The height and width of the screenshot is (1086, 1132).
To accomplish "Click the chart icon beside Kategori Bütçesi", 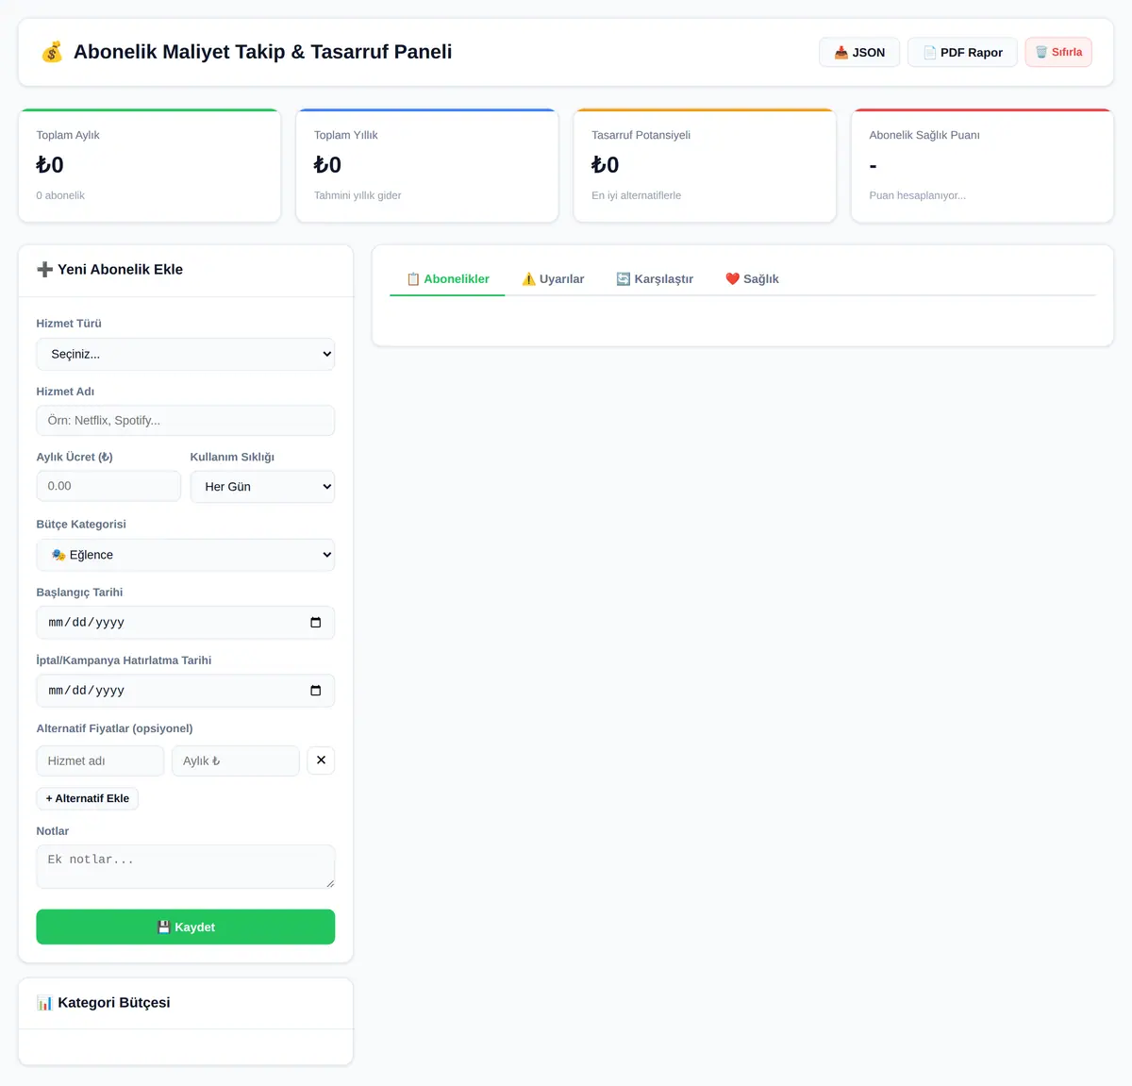I will pyautogui.click(x=44, y=1003).
